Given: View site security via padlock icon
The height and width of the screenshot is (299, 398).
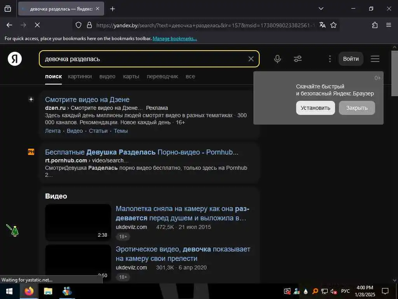Looking at the screenshot, I should tap(89, 25).
